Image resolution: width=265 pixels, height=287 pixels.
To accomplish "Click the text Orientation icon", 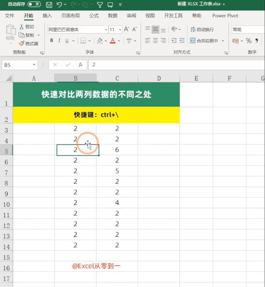I will pyautogui.click(x=174, y=29).
